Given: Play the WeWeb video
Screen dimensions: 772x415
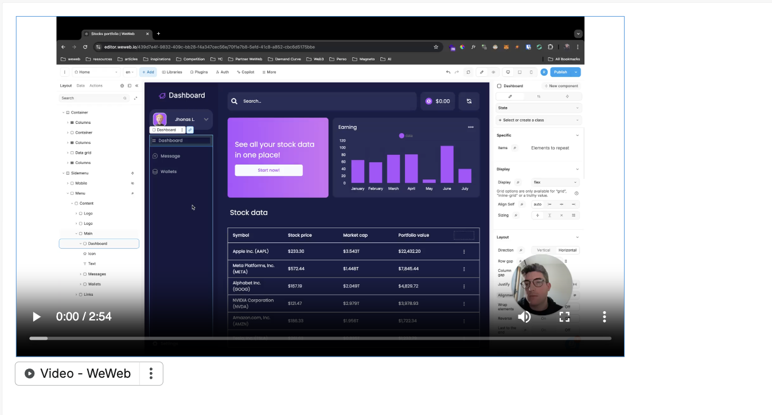Looking at the screenshot, I should point(37,316).
